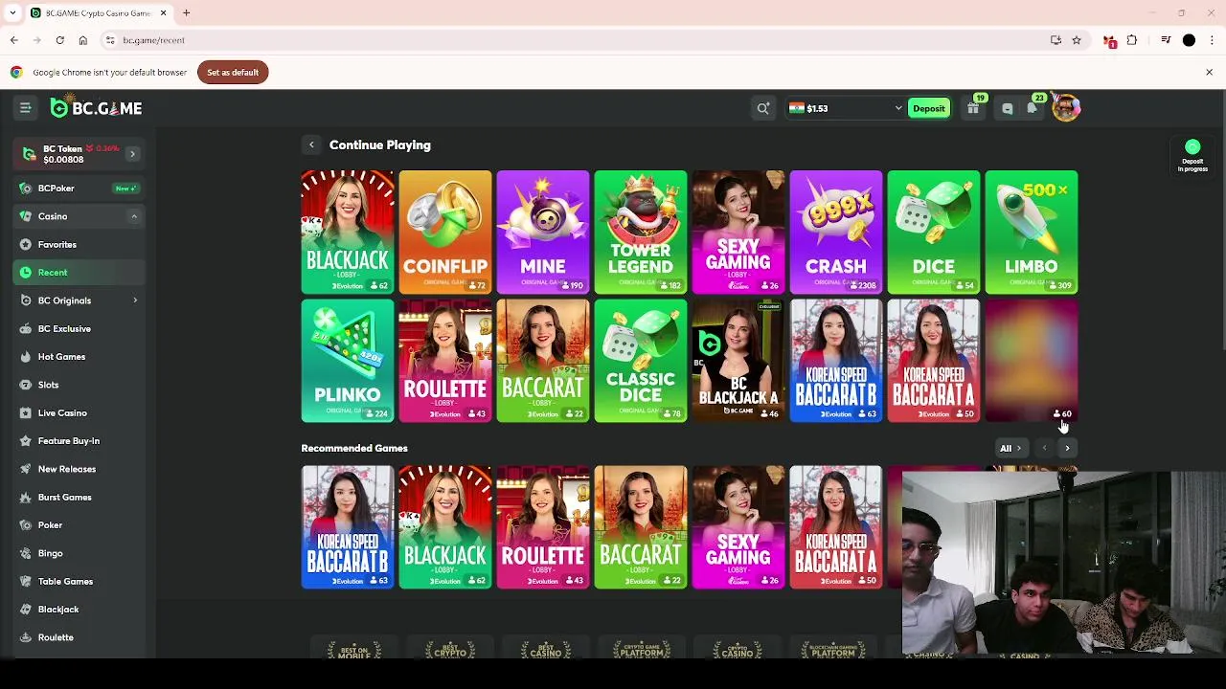The width and height of the screenshot is (1226, 689).
Task: Open Blackjack category in sidebar
Action: coord(79,610)
